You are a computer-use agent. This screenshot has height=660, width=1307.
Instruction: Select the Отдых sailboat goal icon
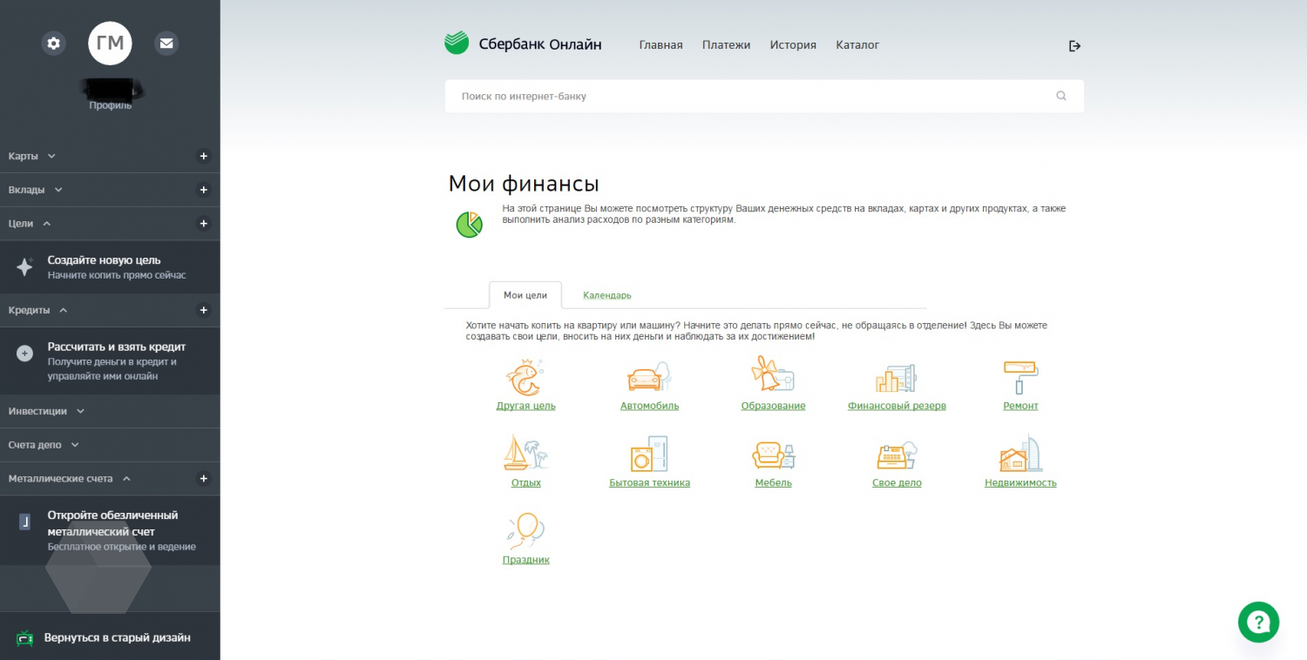(x=525, y=454)
